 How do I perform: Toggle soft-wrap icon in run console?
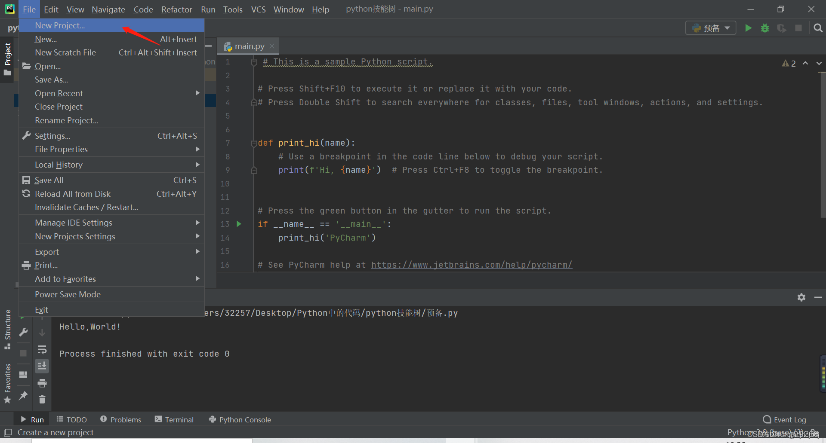42,349
